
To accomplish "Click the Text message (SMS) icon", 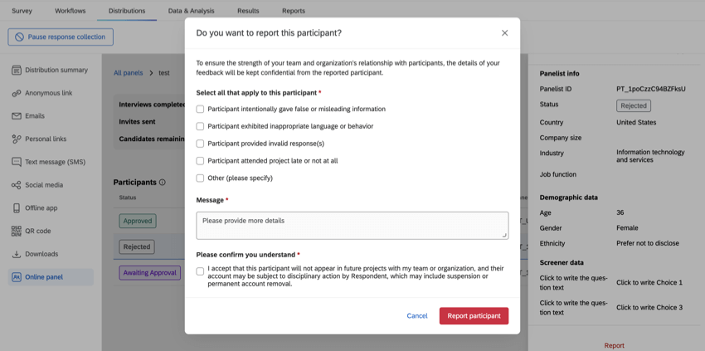I will coord(17,162).
